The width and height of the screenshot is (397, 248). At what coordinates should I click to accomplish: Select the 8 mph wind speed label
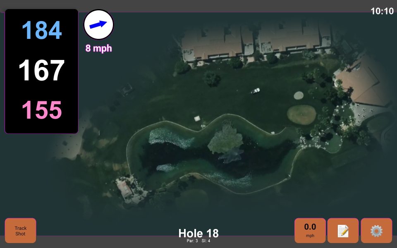click(98, 48)
